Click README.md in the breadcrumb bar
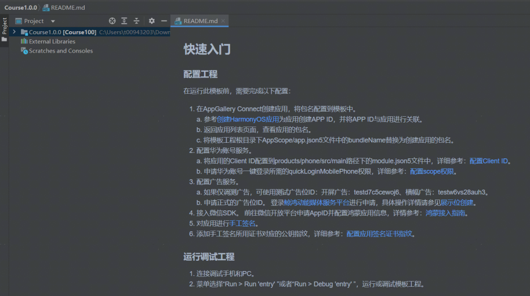This screenshot has width=530, height=296. click(69, 7)
